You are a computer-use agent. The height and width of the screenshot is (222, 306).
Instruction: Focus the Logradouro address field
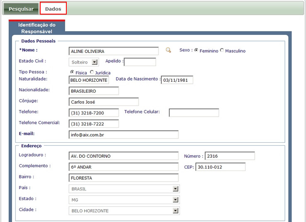coord(124,156)
